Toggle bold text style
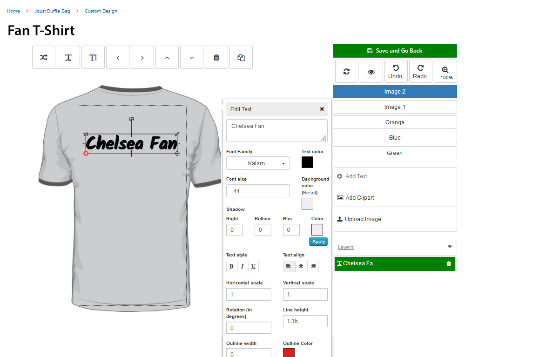546x357 pixels. (231, 266)
